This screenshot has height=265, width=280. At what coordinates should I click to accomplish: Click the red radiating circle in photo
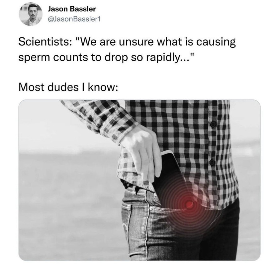[x=189, y=203]
